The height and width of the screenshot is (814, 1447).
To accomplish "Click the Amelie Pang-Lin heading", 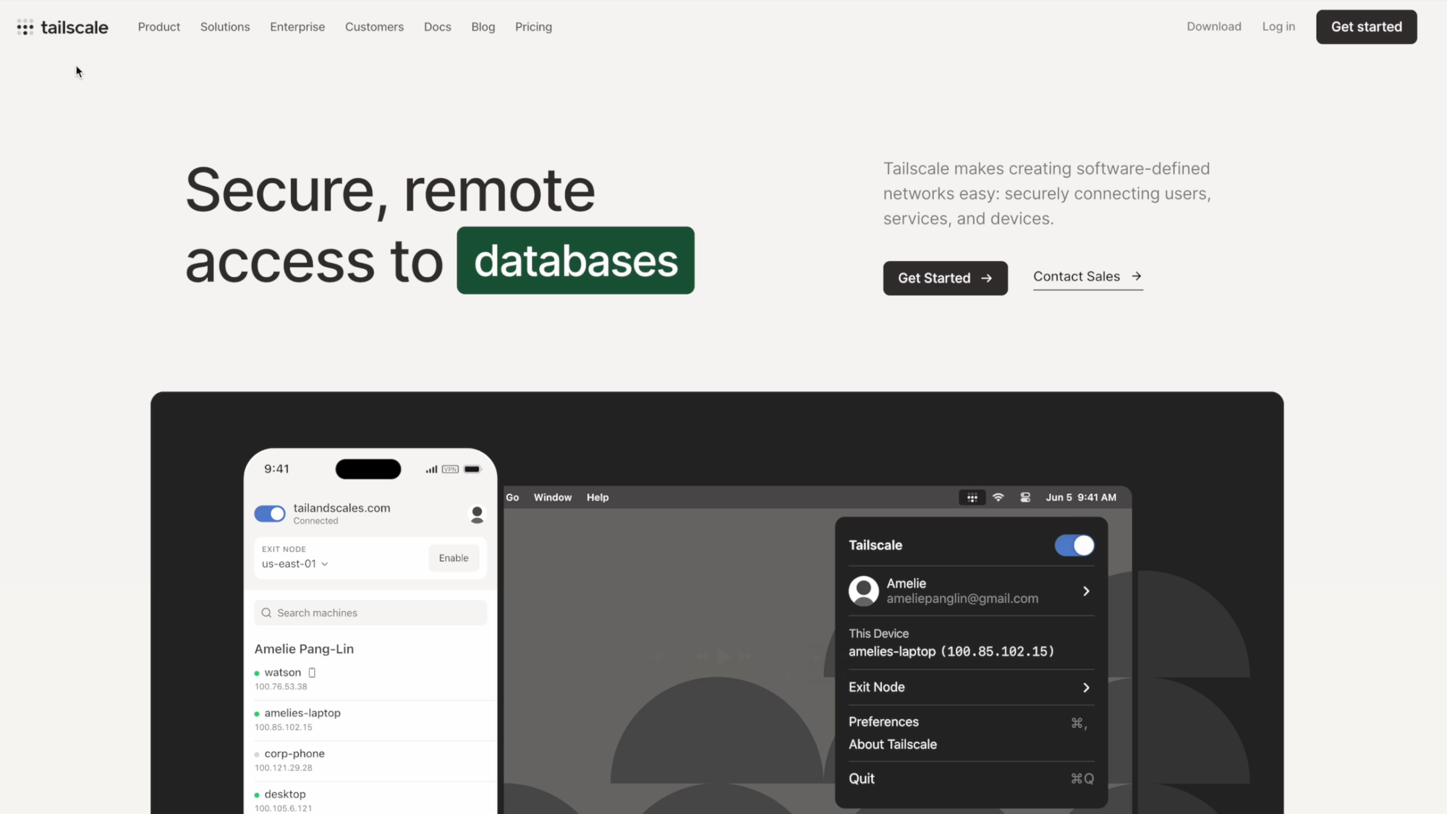I will [x=304, y=649].
